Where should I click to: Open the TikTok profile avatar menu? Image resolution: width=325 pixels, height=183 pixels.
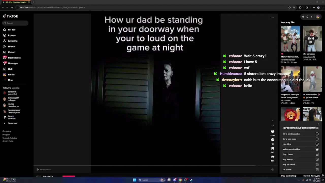click(317, 17)
